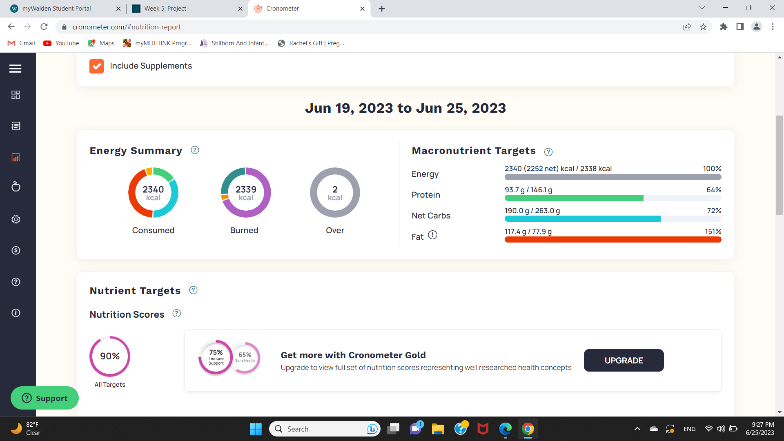This screenshot has width=784, height=441.
Task: Click the Over 2 kcal ring chart
Action: (x=335, y=193)
